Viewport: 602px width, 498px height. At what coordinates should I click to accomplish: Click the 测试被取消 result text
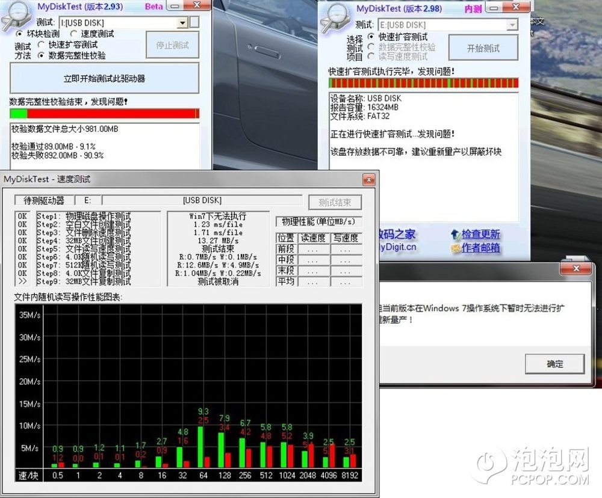(218, 281)
